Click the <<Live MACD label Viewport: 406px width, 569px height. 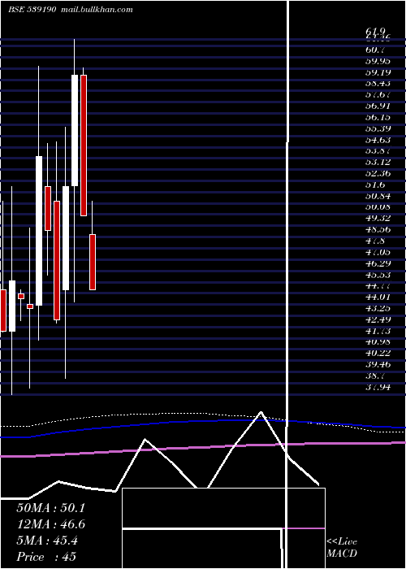pyautogui.click(x=342, y=548)
